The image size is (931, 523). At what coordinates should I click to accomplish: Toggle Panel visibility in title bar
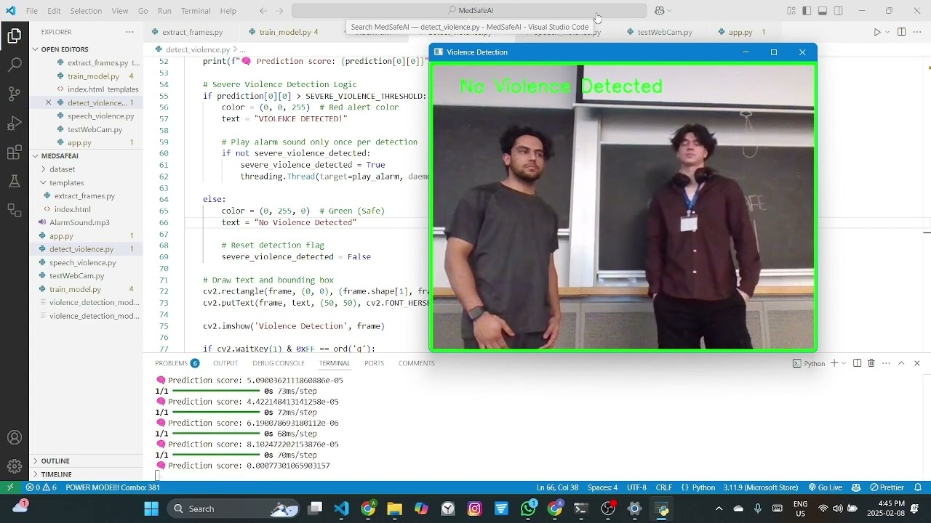(823, 11)
